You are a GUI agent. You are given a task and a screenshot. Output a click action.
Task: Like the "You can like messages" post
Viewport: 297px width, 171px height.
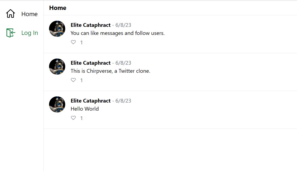[73, 42]
